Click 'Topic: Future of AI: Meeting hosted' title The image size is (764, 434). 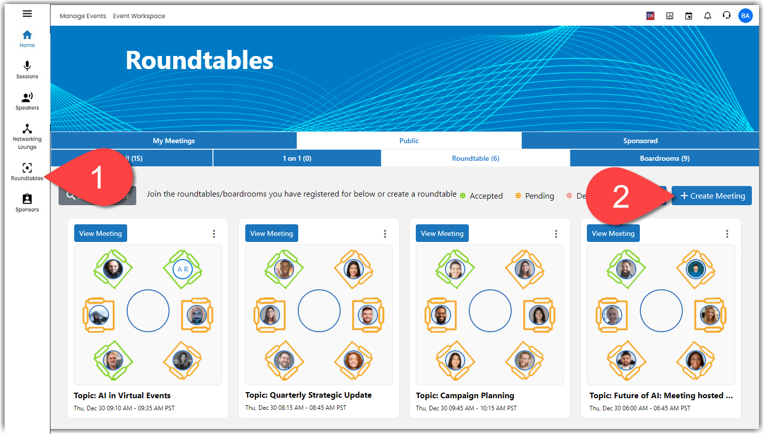(x=661, y=396)
